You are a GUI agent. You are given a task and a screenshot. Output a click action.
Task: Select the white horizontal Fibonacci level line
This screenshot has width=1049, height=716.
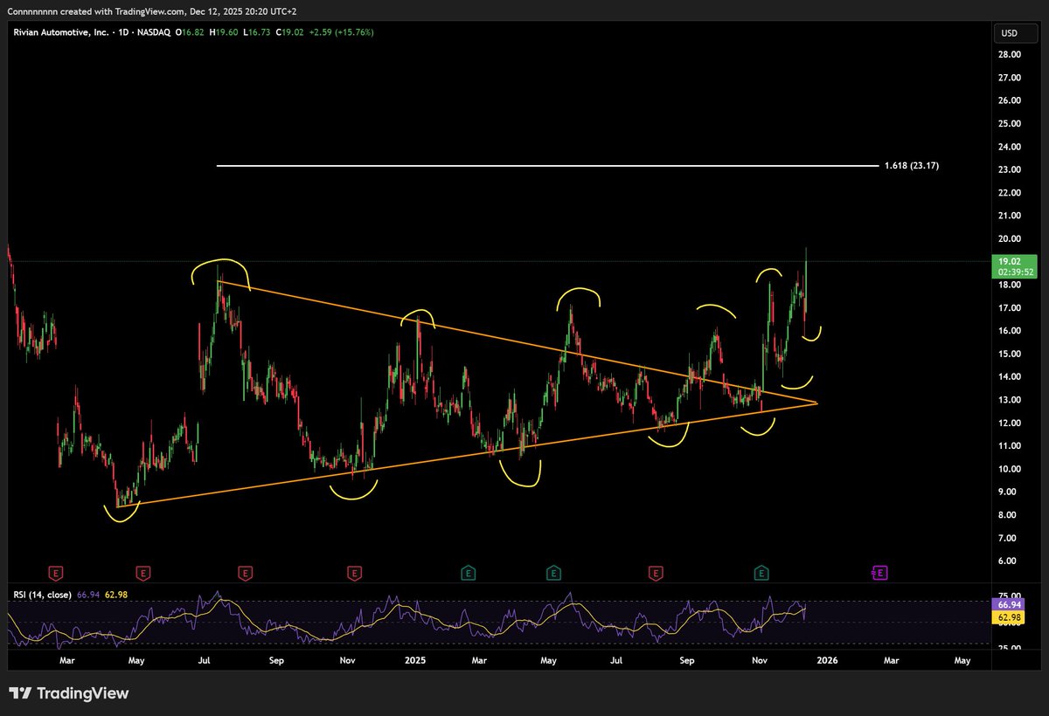(x=546, y=165)
